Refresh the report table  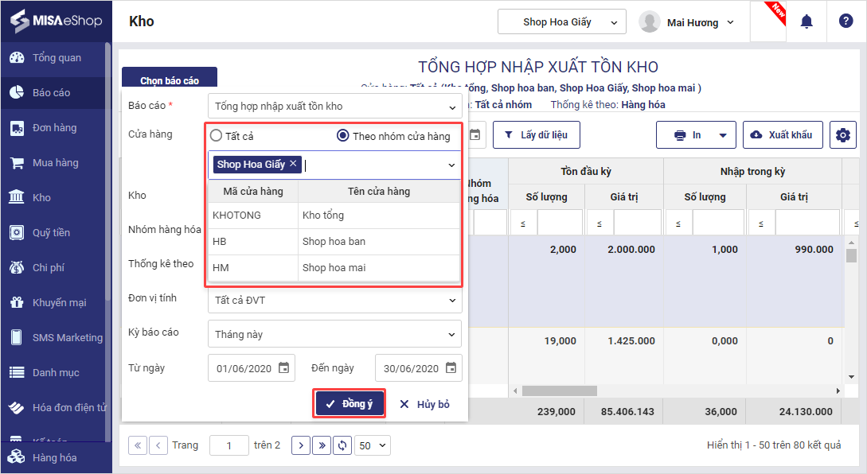click(342, 445)
